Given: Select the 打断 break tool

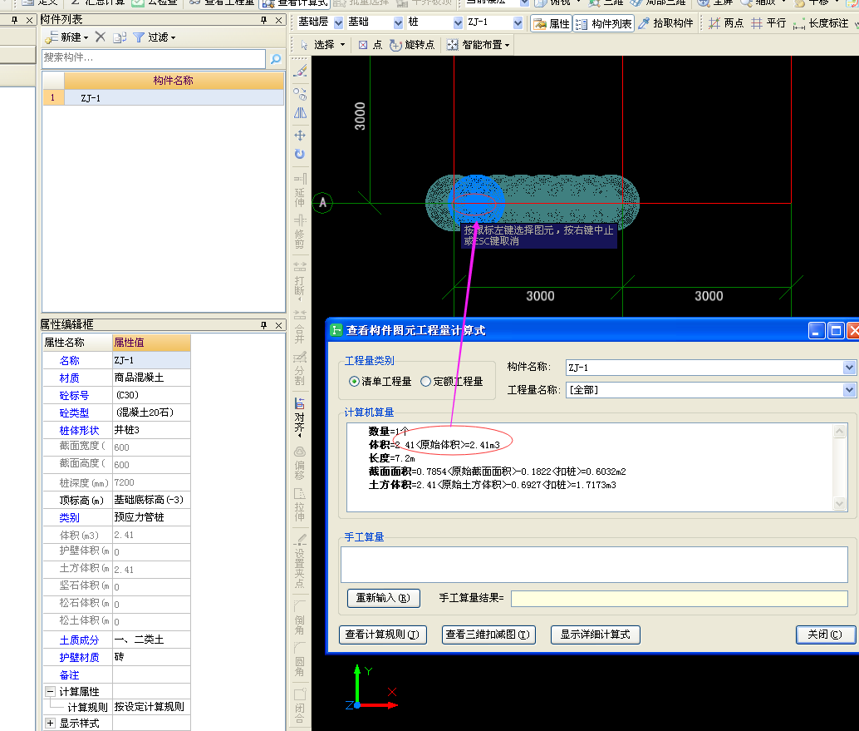Looking at the screenshot, I should click(x=300, y=281).
